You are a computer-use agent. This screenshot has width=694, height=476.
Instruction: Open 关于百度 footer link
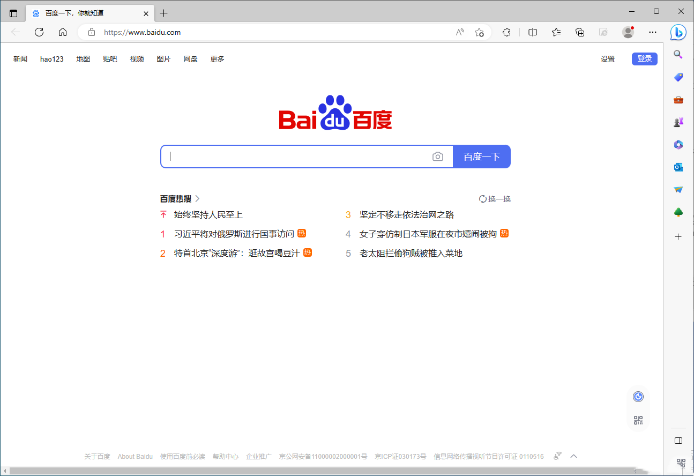tap(97, 457)
